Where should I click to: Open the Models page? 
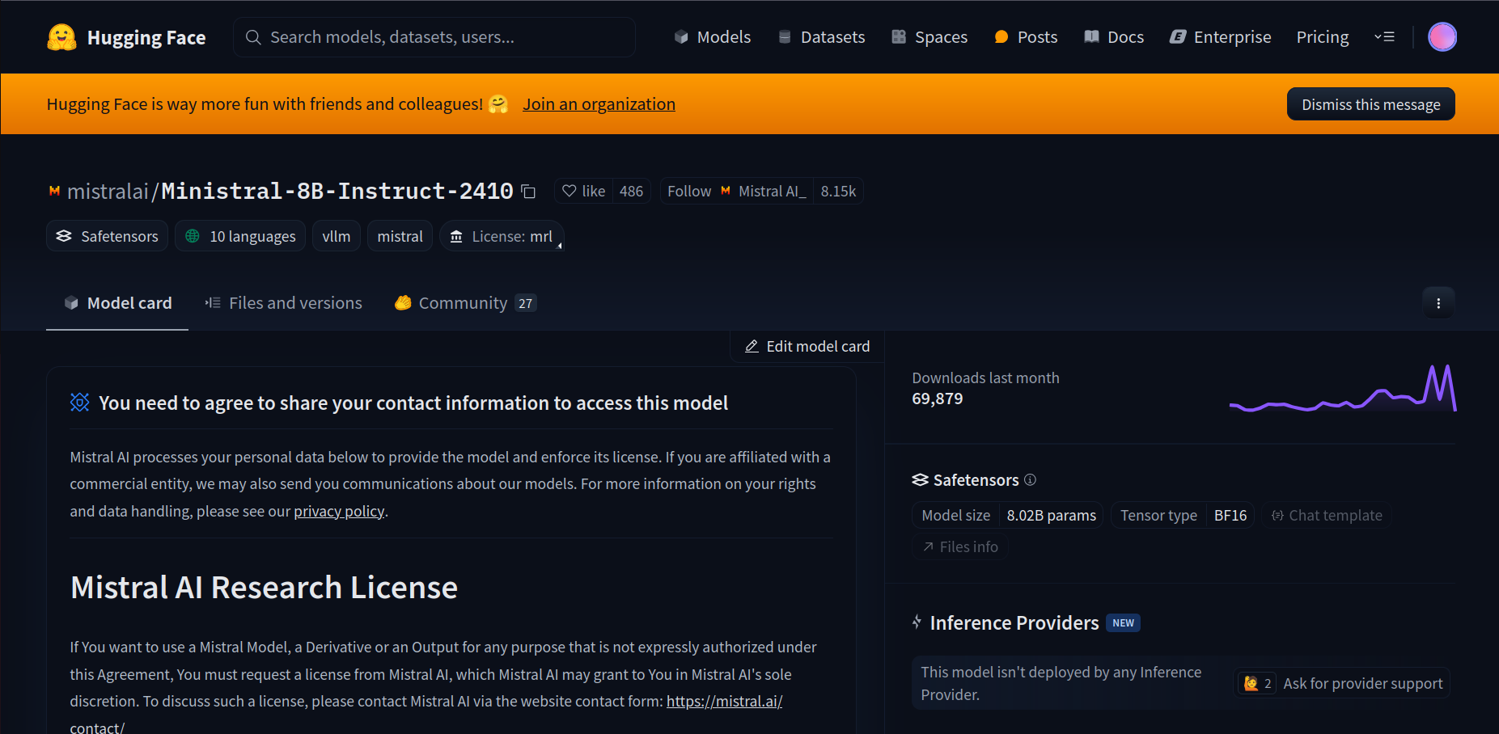[713, 37]
